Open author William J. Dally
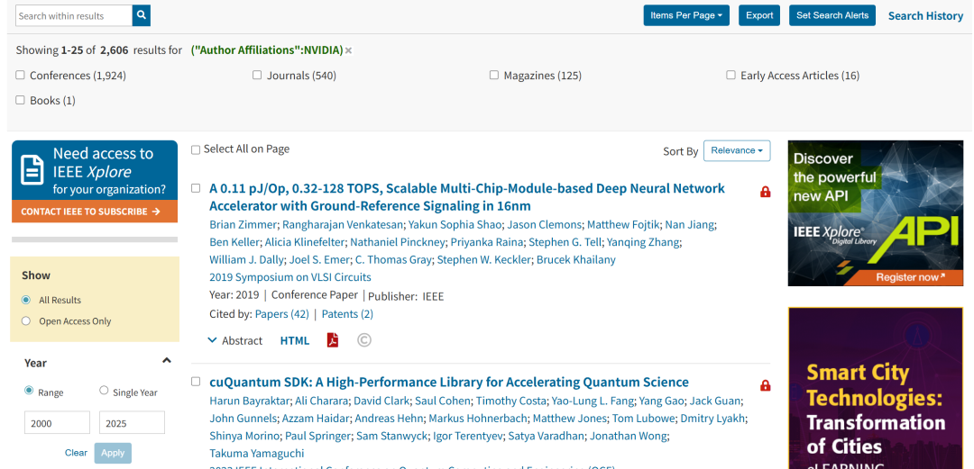The height and width of the screenshot is (469, 974). point(246,260)
